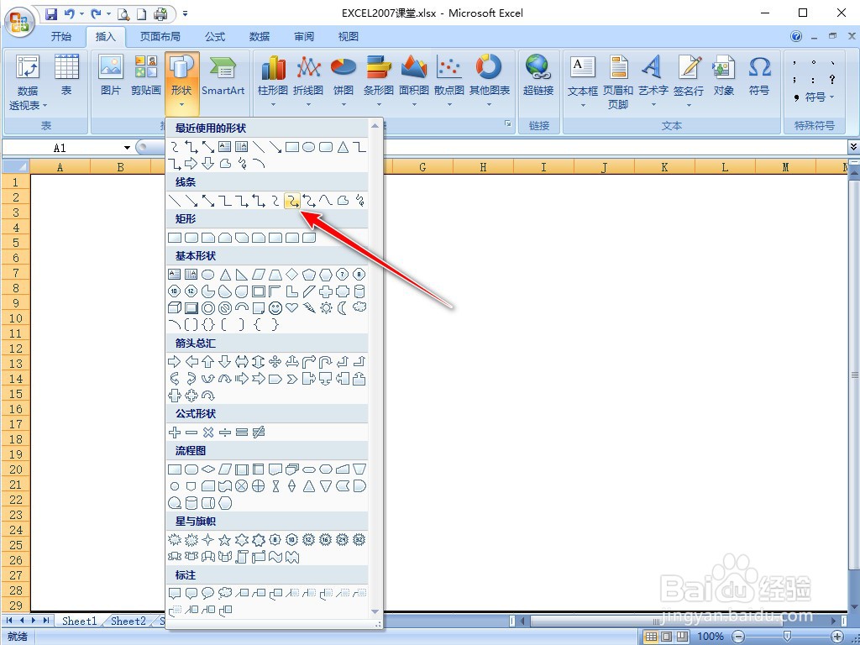Choose the round diagonal corner rectangle

click(x=309, y=238)
